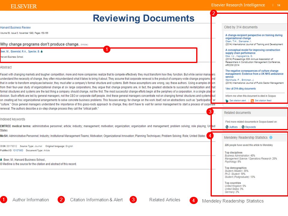
Task: Click the correspondence author icon near Beer, M.; Harvard Business School
Action: pyautogui.click(x=1, y=159)
